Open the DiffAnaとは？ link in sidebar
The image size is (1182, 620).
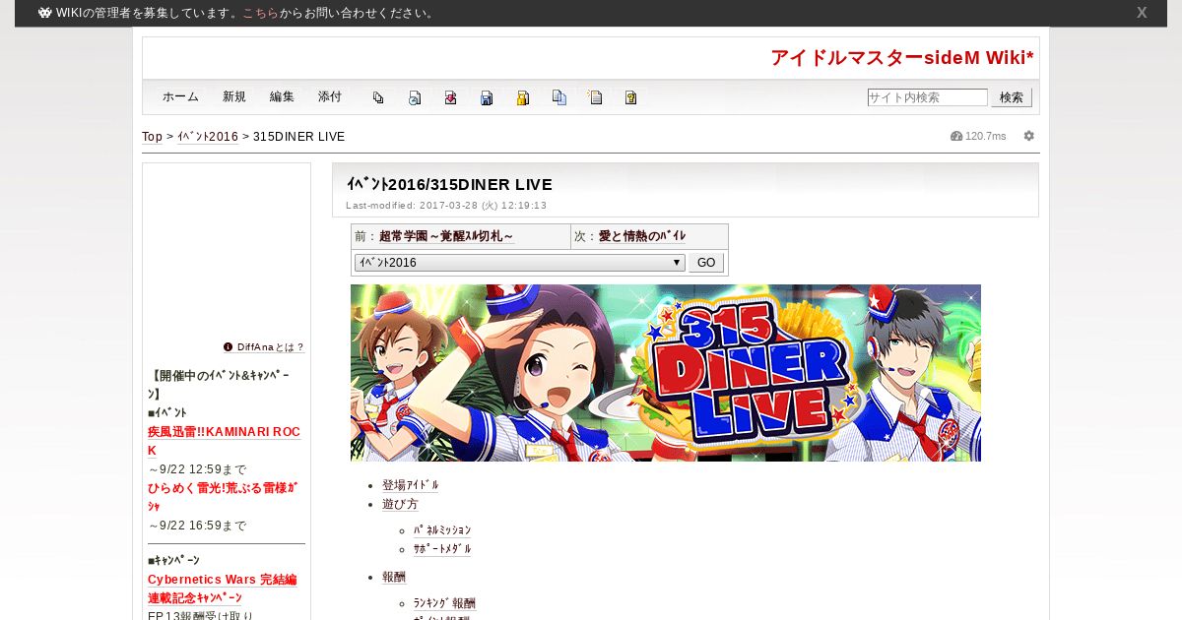(271, 347)
